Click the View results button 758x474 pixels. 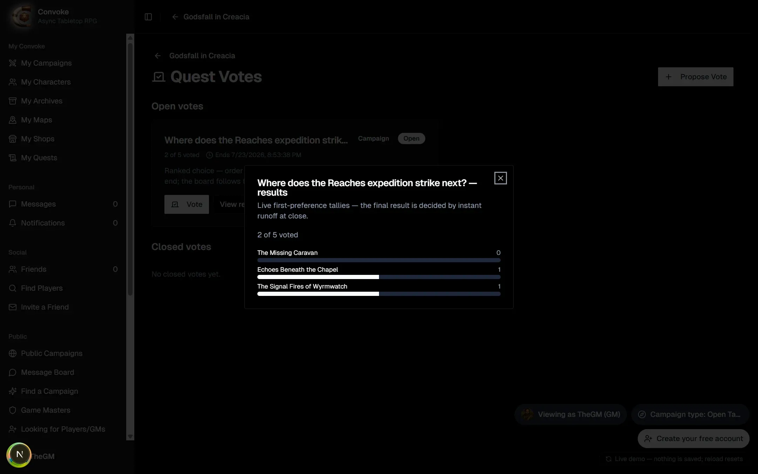(x=230, y=204)
